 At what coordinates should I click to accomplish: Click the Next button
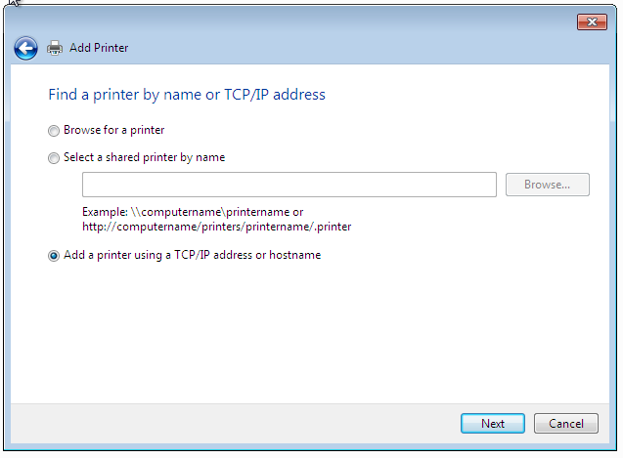pyautogui.click(x=493, y=424)
